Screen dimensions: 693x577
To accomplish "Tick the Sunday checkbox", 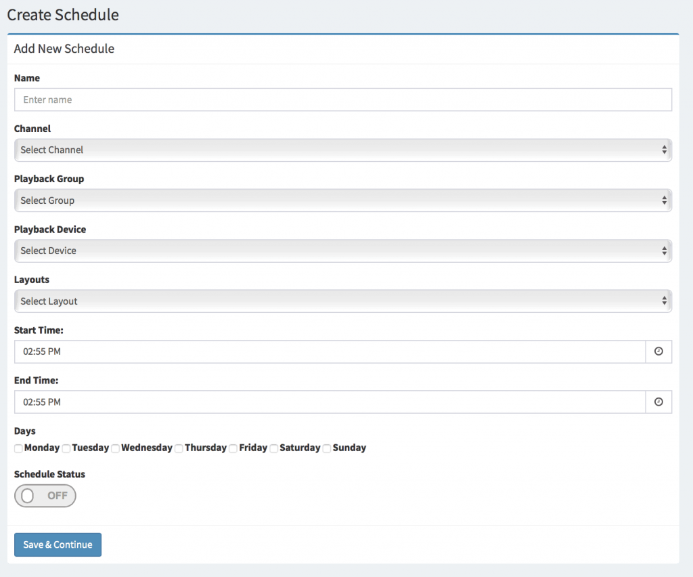I will (327, 448).
